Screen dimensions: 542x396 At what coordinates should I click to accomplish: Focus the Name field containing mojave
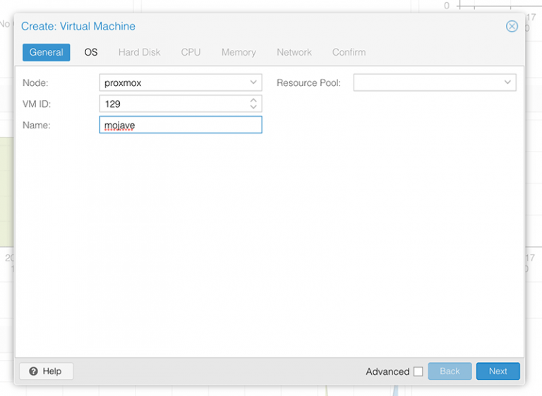(180, 125)
